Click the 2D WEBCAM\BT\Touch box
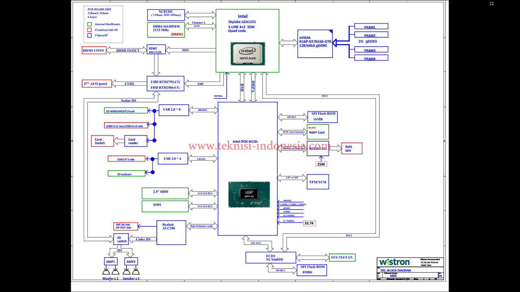The height and width of the screenshot is (292, 520). tap(126, 111)
